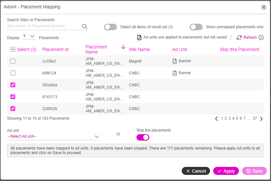Focus the Search Sites or Placements field

click(x=44, y=26)
